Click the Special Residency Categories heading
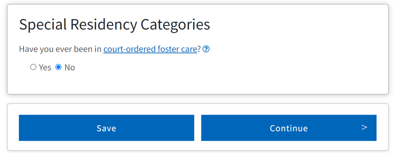Viewport: 394px width, 153px height. tap(115, 25)
